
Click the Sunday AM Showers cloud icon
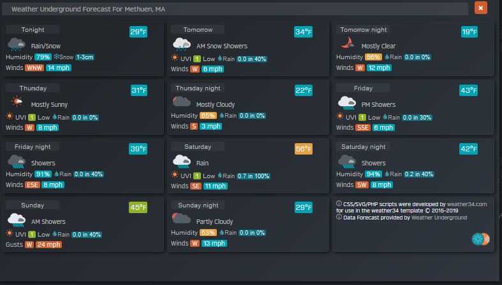[x=17, y=220]
